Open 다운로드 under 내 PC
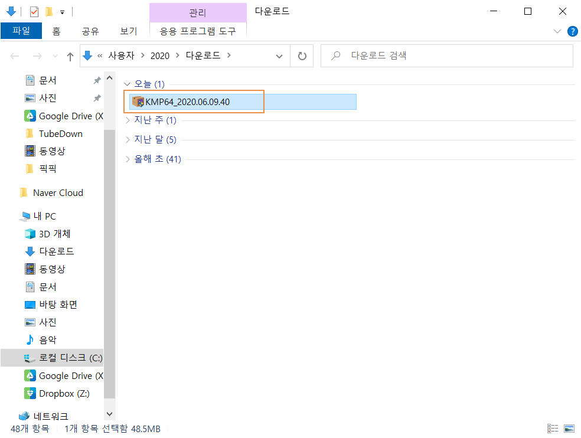This screenshot has width=581, height=438. tap(50, 251)
